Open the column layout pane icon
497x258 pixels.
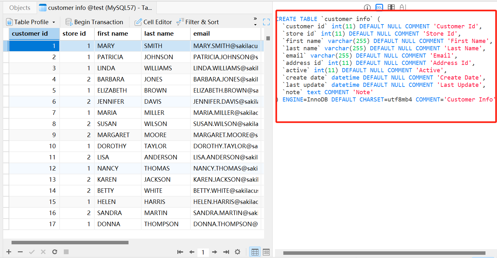(391, 8)
